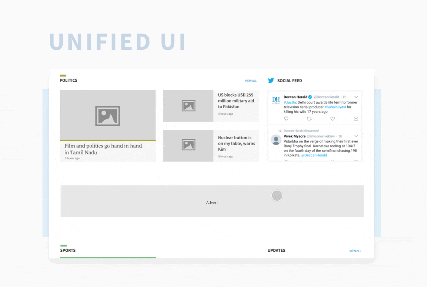
Task: Open the chevron menu on Deccan Herald tweet
Action: [356, 97]
